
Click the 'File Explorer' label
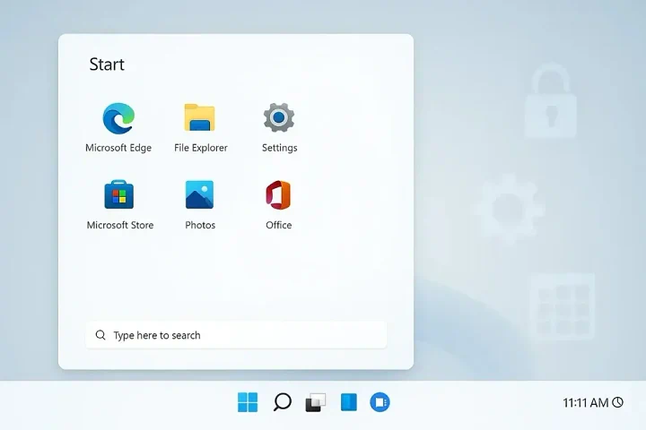click(201, 148)
